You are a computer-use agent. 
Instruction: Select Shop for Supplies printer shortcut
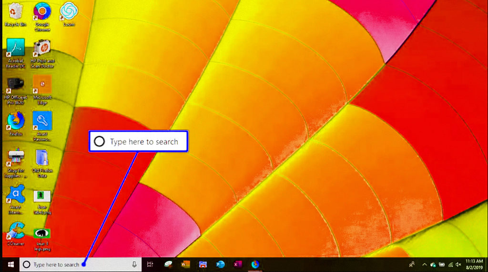pyautogui.click(x=16, y=163)
